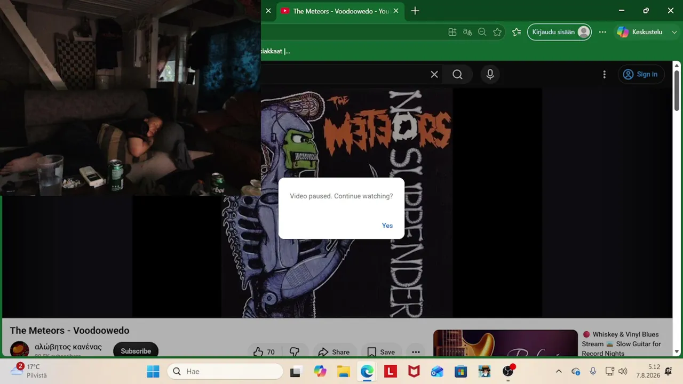The height and width of the screenshot is (384, 683).
Task: Switch to OBS Studio in the taskbar
Action: coord(508,371)
